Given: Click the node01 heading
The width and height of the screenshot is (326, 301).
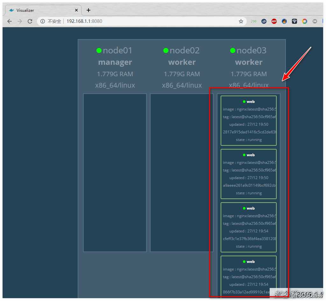Looking at the screenshot, I should pos(117,50).
